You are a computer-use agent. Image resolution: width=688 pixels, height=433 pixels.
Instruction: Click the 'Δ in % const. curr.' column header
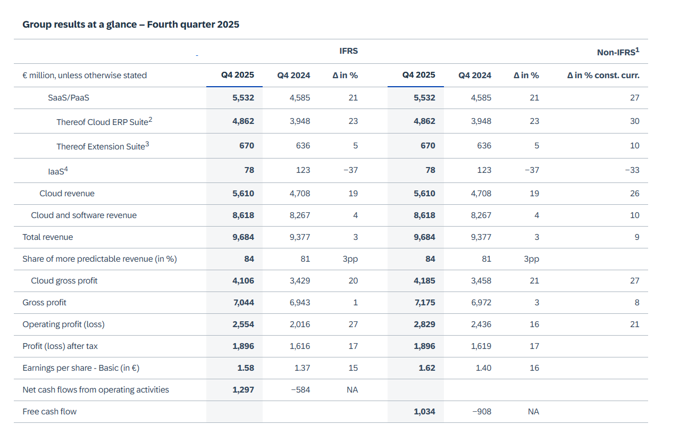pos(603,76)
